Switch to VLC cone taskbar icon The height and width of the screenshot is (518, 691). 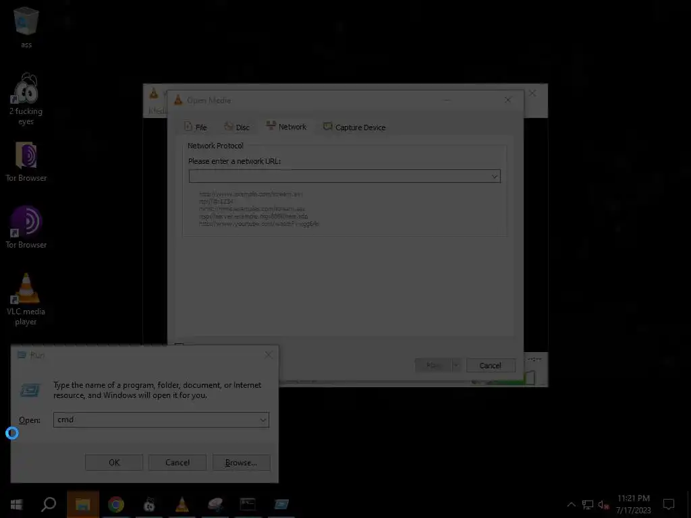click(182, 505)
